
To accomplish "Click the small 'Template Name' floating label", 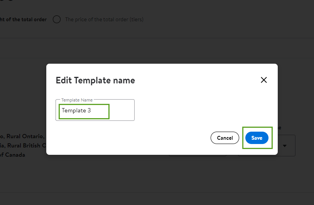I will (77, 100).
